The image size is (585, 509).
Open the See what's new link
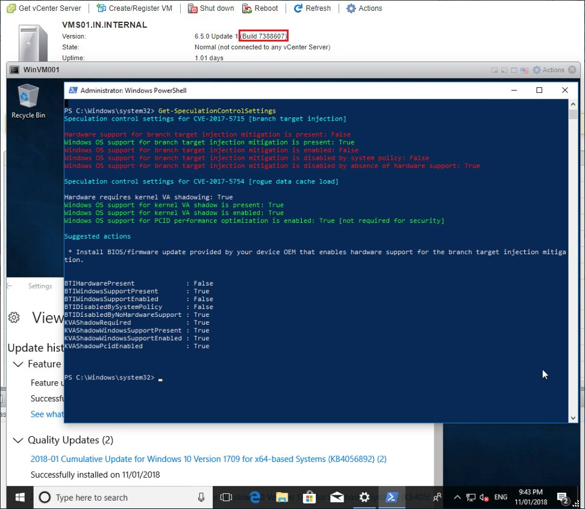[x=47, y=414]
